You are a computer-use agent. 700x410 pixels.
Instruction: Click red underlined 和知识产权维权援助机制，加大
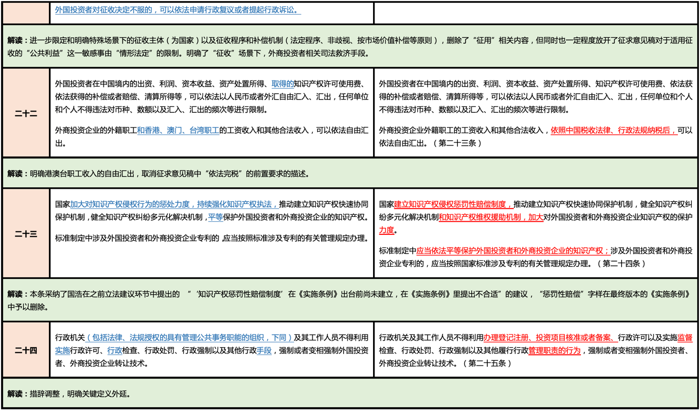point(491,217)
